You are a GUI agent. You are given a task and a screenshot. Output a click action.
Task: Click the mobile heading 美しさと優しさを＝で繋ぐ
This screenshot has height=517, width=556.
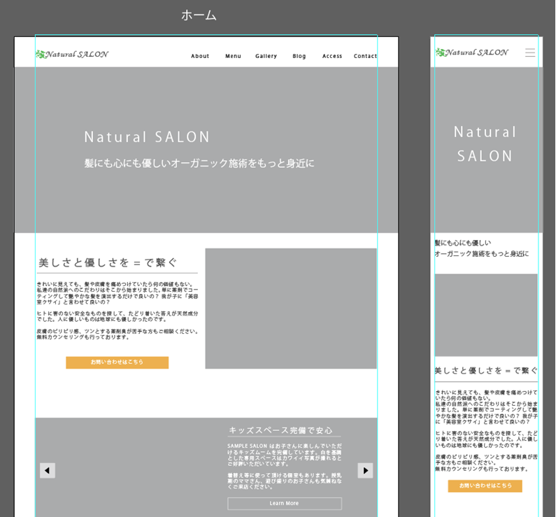click(x=486, y=371)
